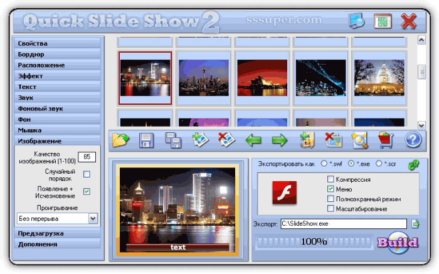Click the Save As double-floppy icon
439x274 pixels.
point(173,140)
